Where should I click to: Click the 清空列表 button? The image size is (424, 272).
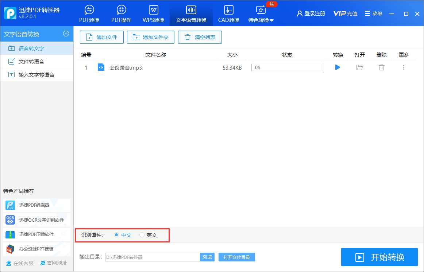(200, 37)
